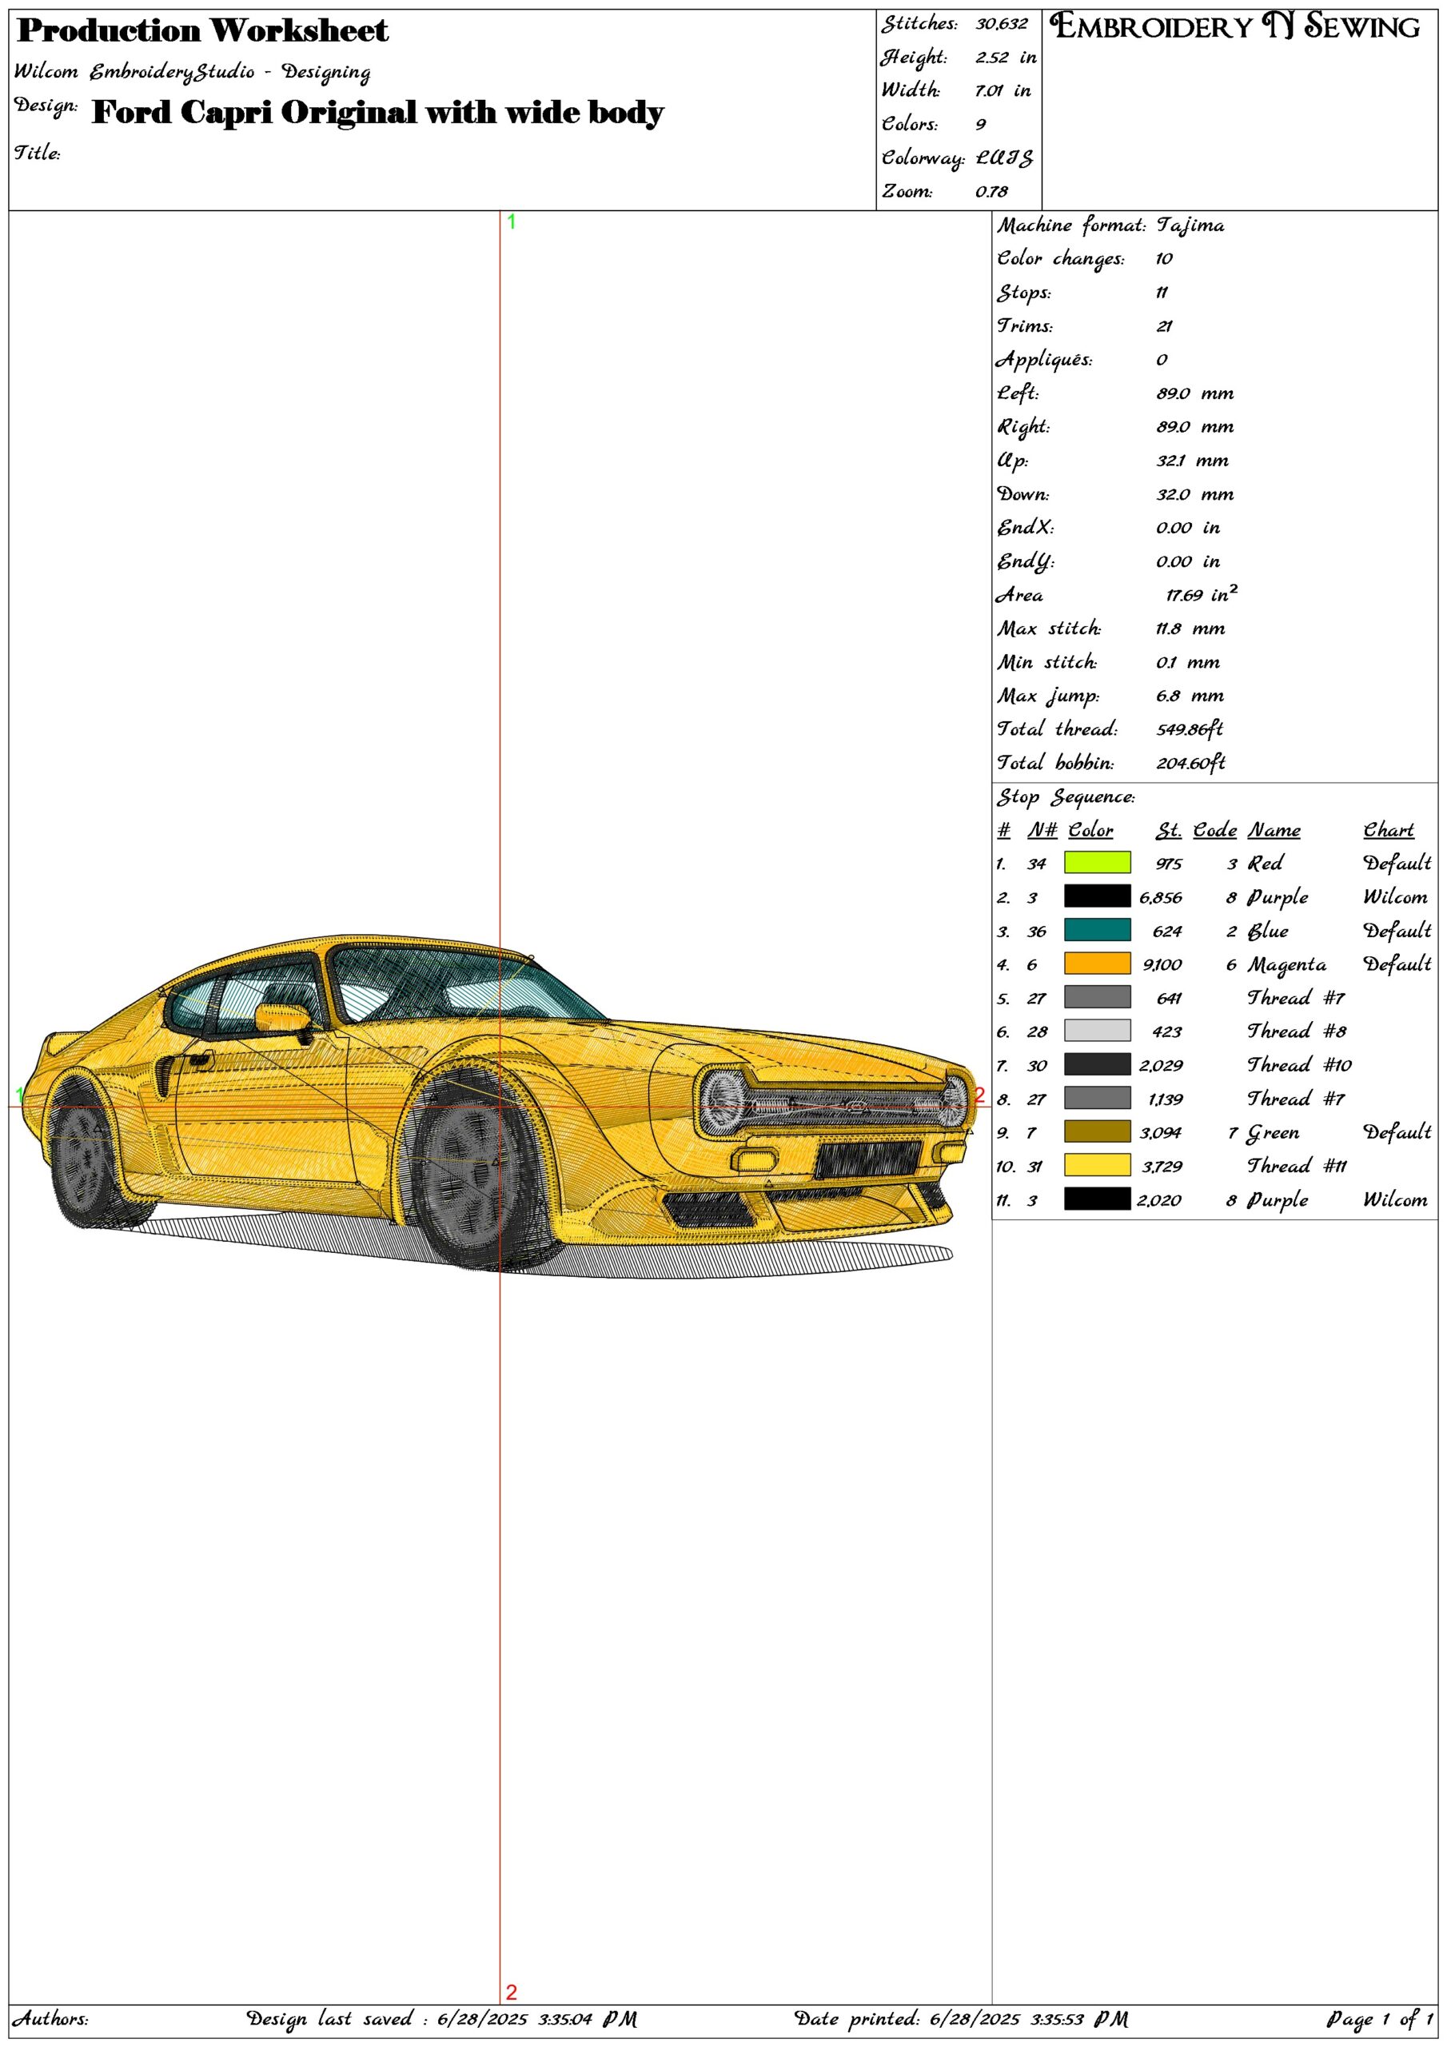The image size is (1447, 2047).
Task: Pick the black swatch beside 2,020 stitches
Action: [x=1097, y=1199]
